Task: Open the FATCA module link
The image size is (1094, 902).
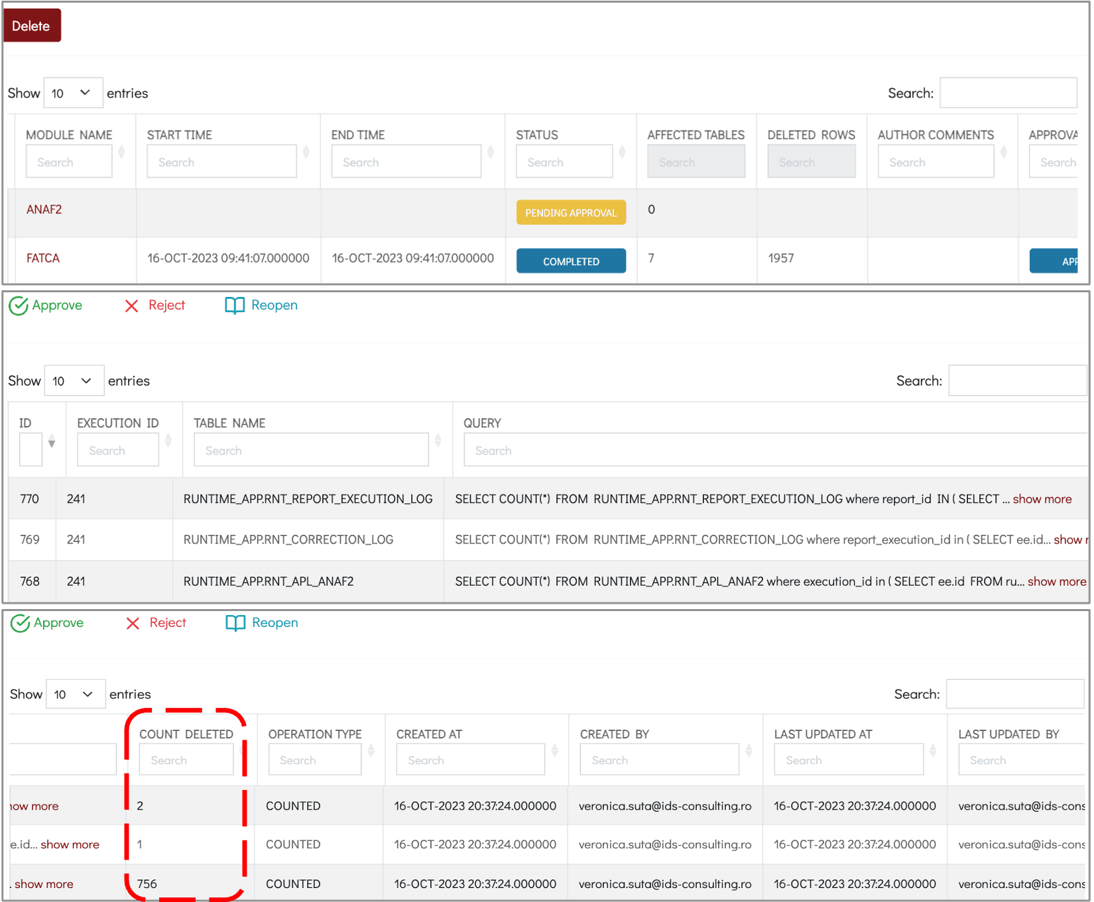Action: pos(43,258)
